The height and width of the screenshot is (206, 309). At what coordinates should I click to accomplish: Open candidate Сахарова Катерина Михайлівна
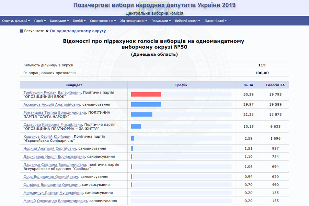click(x=53, y=125)
